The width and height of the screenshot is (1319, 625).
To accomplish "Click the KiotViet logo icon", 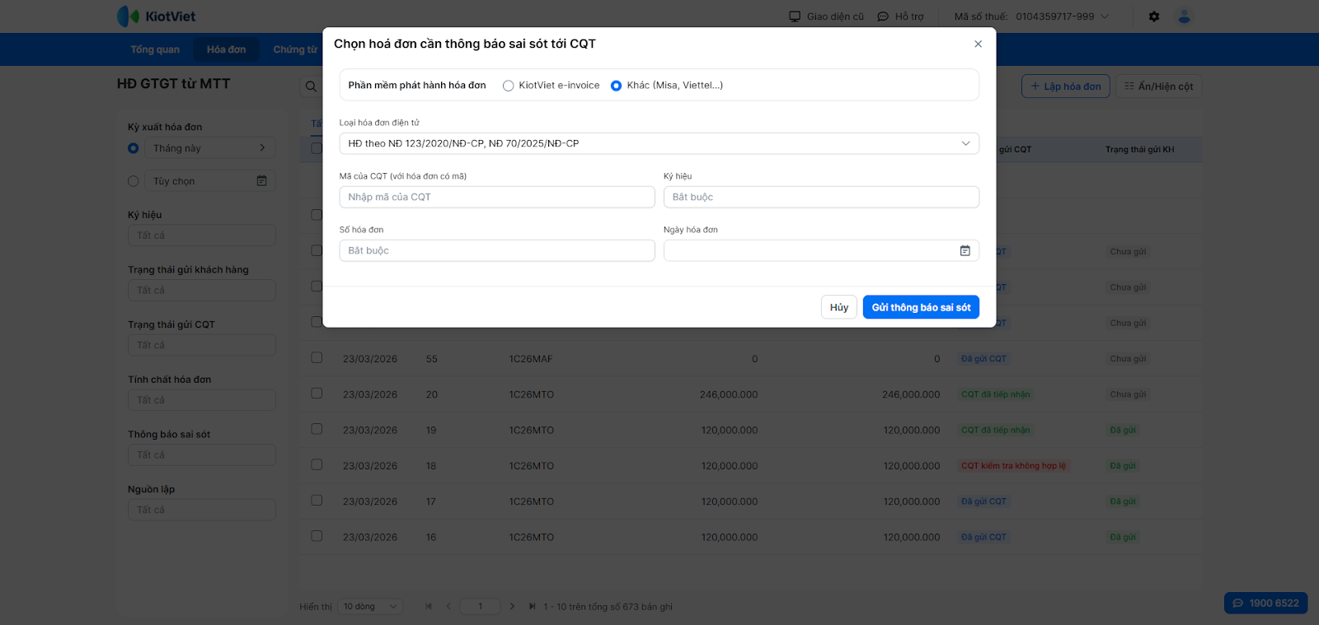I will [128, 16].
